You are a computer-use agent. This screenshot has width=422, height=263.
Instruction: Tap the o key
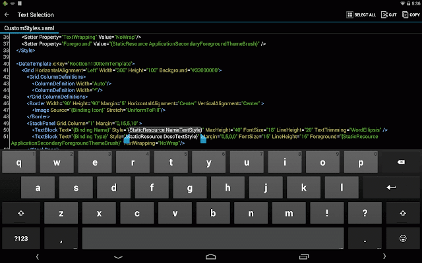(x=322, y=162)
